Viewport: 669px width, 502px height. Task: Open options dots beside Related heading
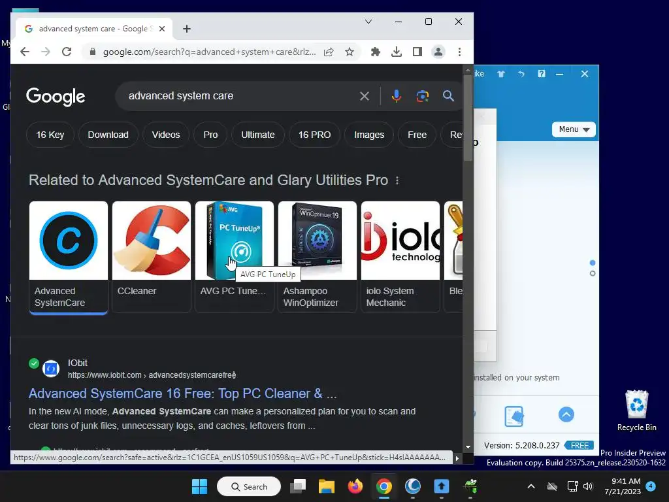tap(397, 180)
